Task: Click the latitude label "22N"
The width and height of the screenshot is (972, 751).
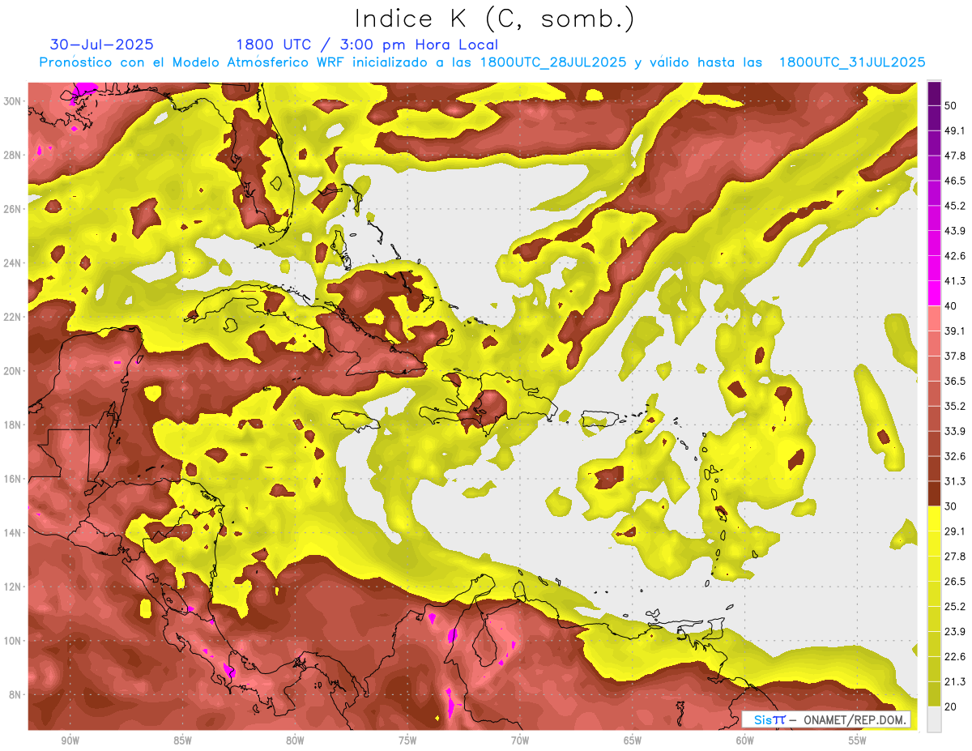Action: (x=12, y=317)
